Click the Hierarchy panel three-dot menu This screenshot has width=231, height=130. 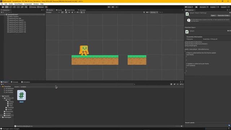(44, 10)
